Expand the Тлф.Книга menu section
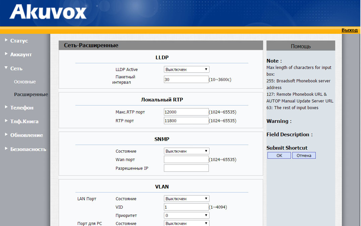The height and width of the screenshot is (226, 361). tap(24, 122)
